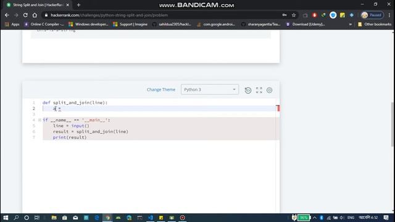
Task: Click the line = input() code line
Action: [x=72, y=126]
